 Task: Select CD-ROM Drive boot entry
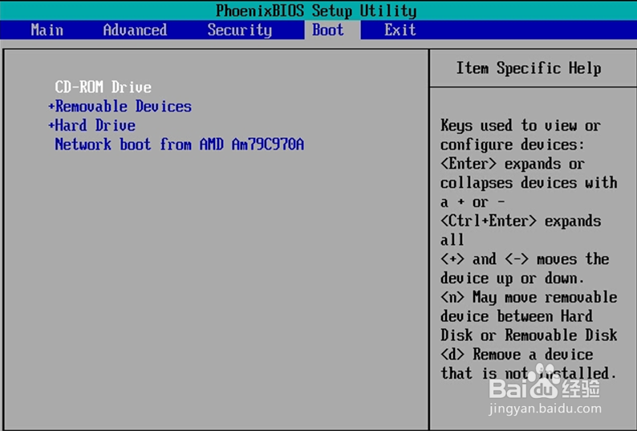[x=103, y=87]
